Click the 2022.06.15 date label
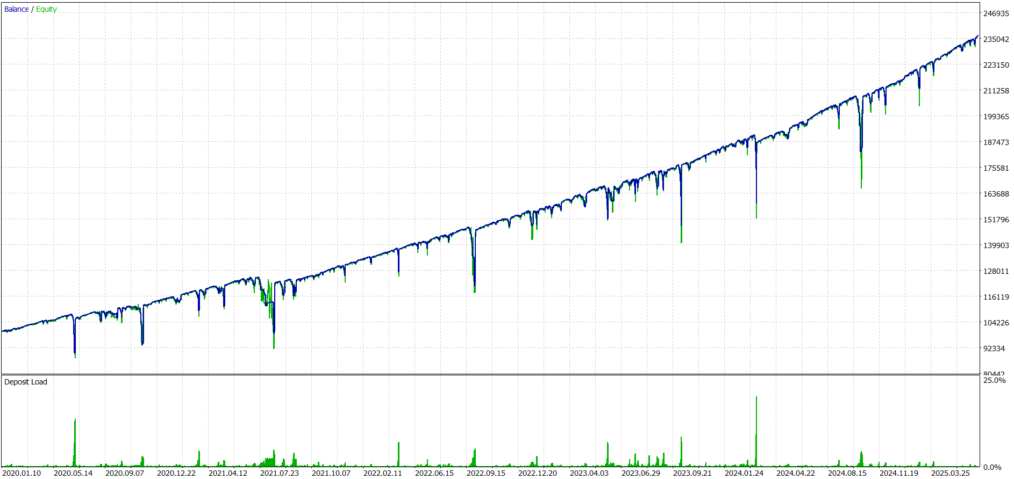The height and width of the screenshot is (479, 1014). [x=434, y=473]
